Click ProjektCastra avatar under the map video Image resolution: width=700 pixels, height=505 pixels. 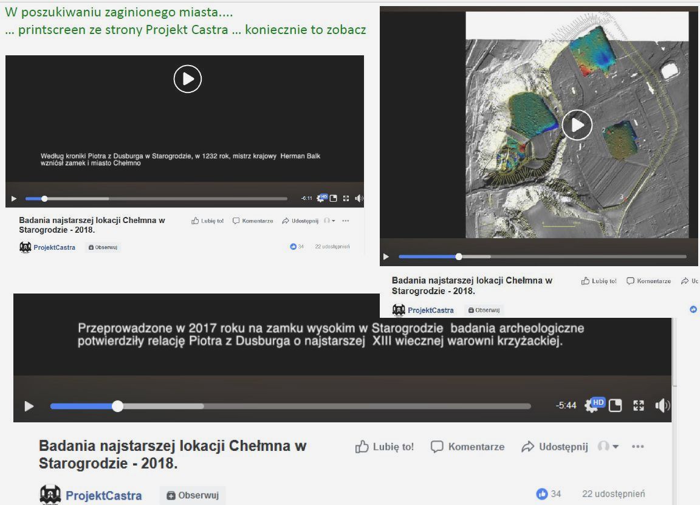399,310
